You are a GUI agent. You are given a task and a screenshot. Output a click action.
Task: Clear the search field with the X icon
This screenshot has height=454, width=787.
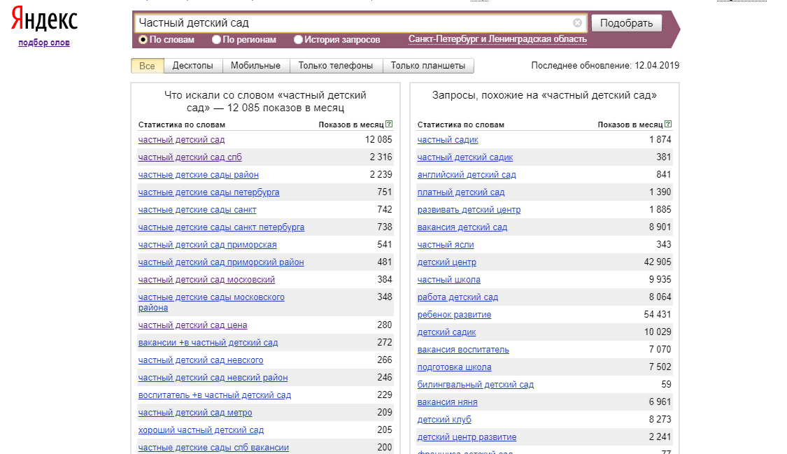[x=577, y=23]
